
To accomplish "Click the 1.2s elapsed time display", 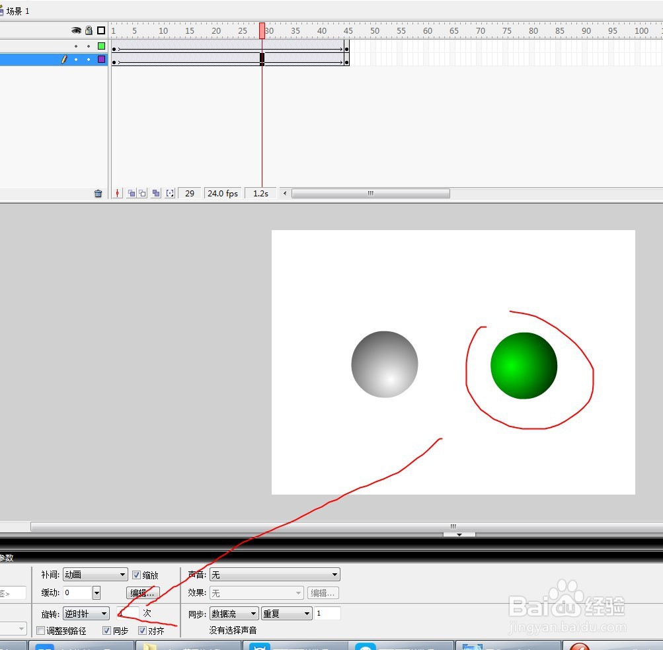I will pos(260,193).
